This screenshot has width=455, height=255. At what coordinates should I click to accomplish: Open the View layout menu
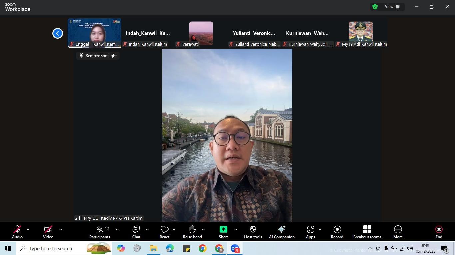point(392,7)
